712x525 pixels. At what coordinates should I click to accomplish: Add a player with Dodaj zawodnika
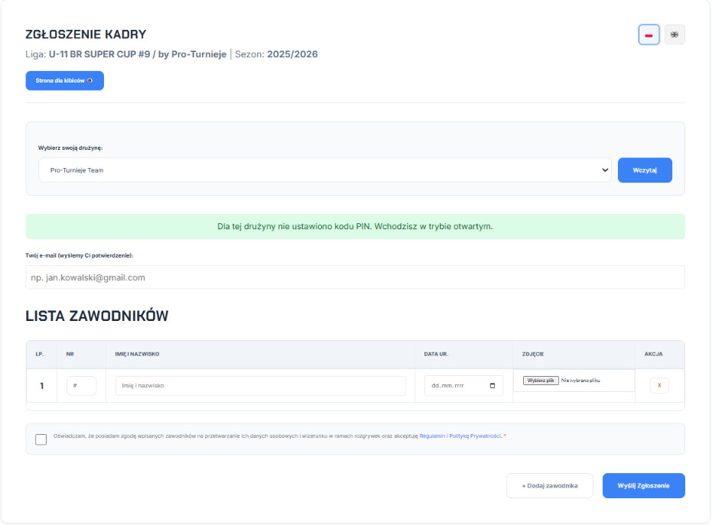pyautogui.click(x=550, y=485)
